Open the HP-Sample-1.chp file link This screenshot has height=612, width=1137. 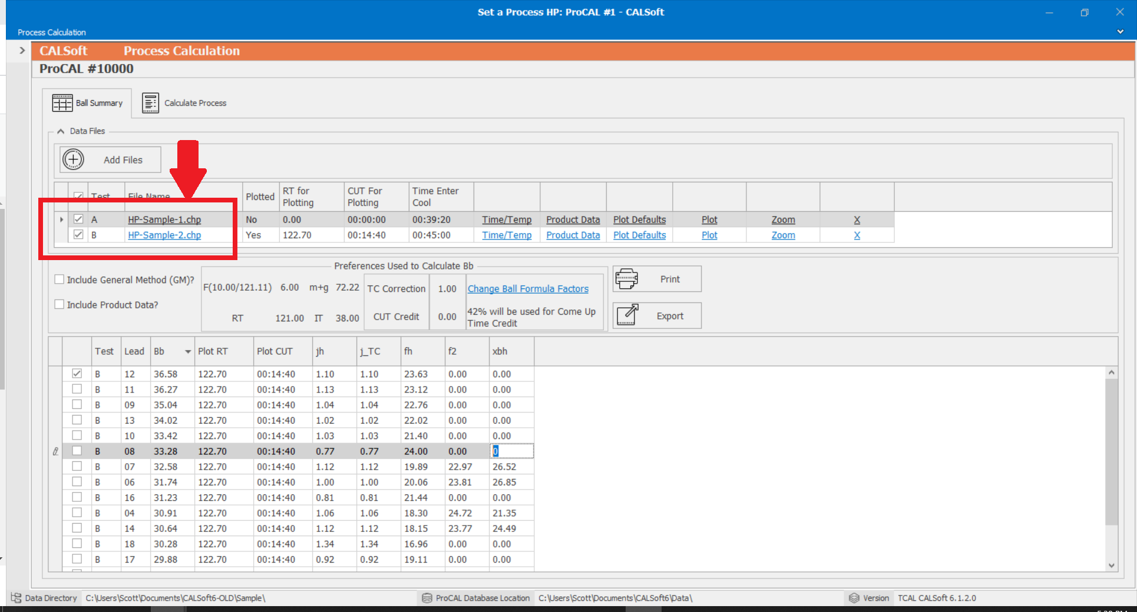point(164,219)
